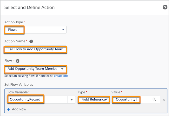Open the Type dropdown set to Field Reference
The height and width of the screenshot is (116, 169).
(x=94, y=100)
